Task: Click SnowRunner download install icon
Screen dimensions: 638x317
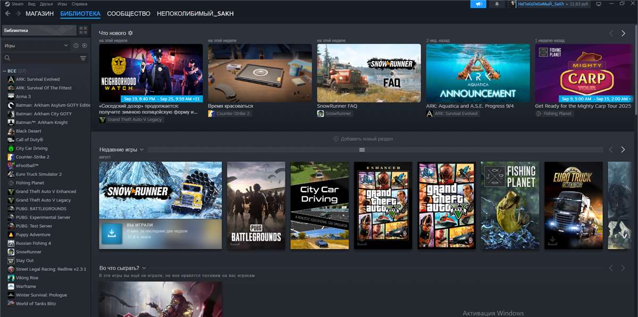Action: coord(112,233)
